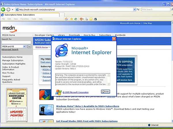173x129 pixels.
Task: Click the colorful cube article thumbnail
Action: (46, 95)
